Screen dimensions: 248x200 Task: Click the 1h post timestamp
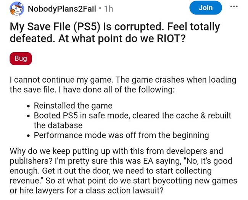pyautogui.click(x=108, y=8)
